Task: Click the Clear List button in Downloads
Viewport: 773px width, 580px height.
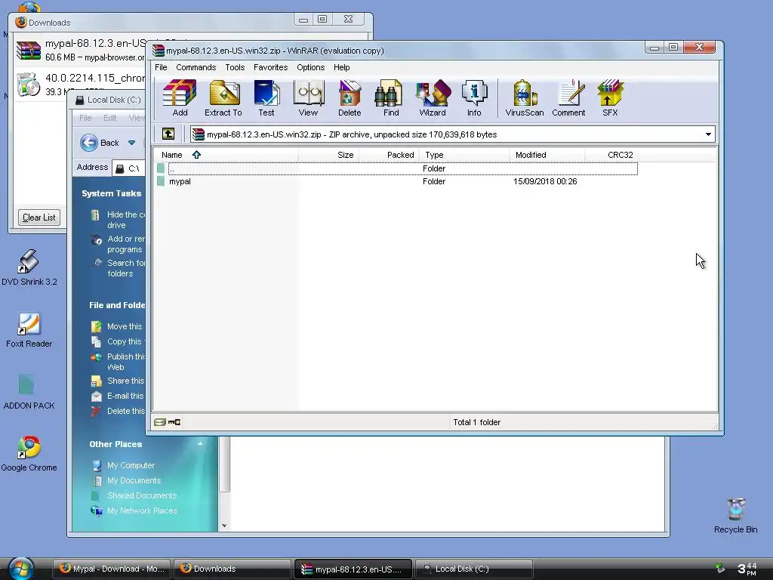Action: click(39, 217)
